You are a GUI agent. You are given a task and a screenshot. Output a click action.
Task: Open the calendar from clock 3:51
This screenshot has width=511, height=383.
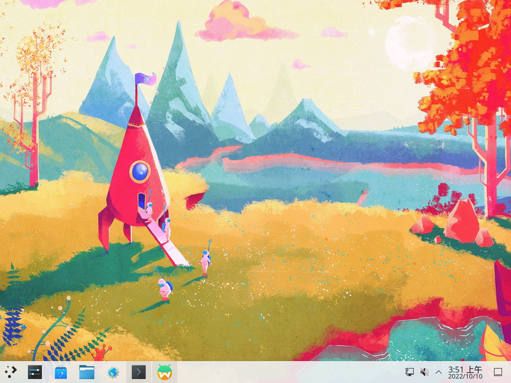point(465,372)
